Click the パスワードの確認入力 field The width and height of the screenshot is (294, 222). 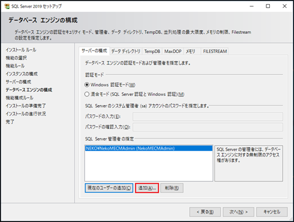[x=208, y=127]
